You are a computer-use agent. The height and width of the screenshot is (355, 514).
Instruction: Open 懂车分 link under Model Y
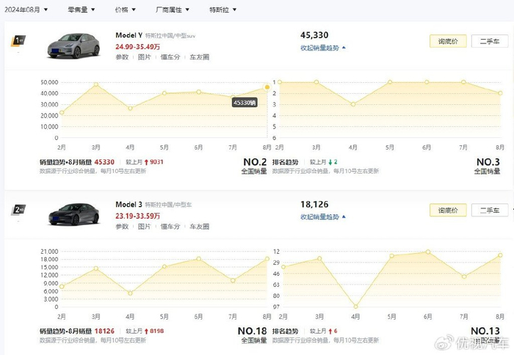pos(170,57)
